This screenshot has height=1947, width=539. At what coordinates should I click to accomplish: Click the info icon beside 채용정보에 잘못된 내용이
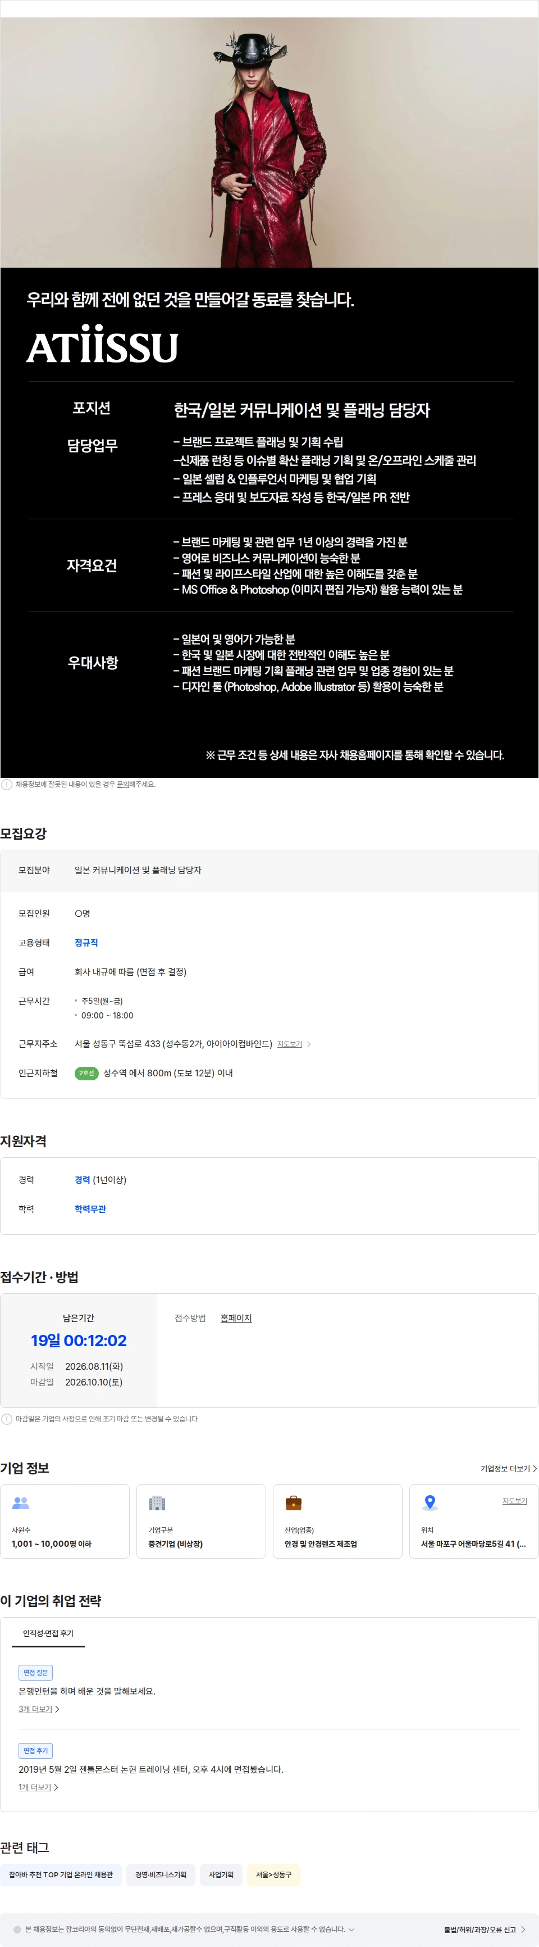coord(7,785)
